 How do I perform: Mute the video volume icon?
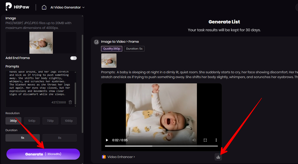pos(194,140)
